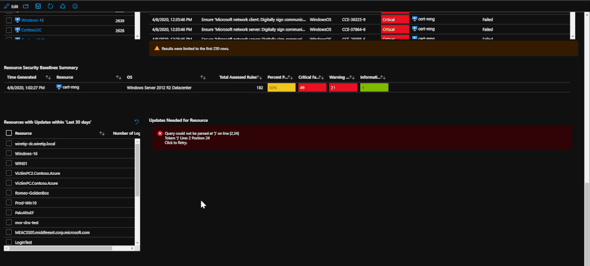Open the ContosoDC resource link
Screen dimensions: 590x266
[31, 30]
